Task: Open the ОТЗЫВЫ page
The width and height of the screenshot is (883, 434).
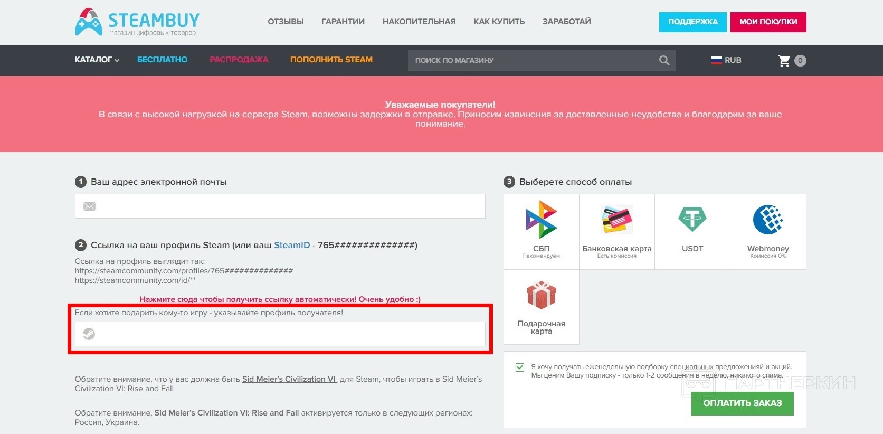Action: pyautogui.click(x=286, y=22)
